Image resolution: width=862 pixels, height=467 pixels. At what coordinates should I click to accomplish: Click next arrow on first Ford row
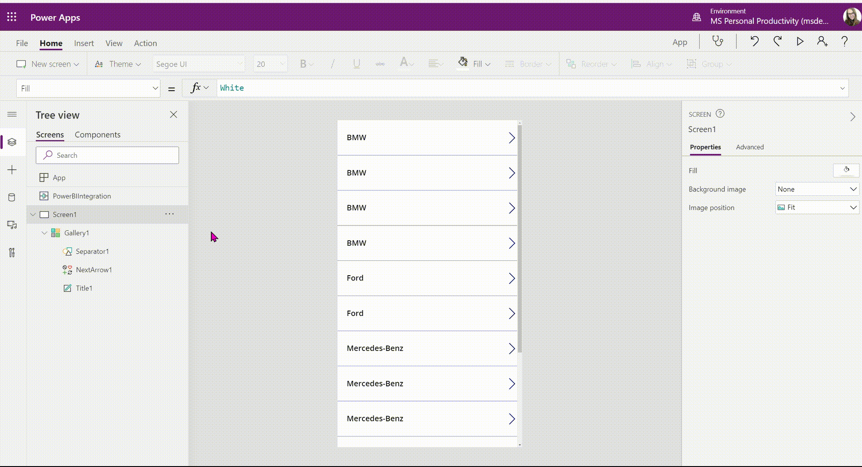click(x=511, y=278)
